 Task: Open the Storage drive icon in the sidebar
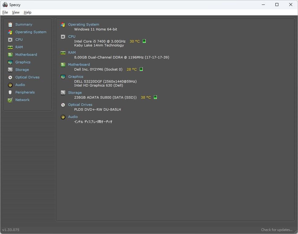10,70
